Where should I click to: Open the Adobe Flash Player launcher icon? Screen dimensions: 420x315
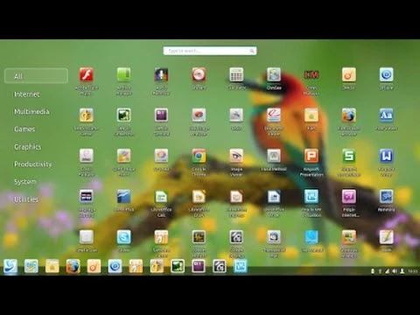(x=87, y=74)
